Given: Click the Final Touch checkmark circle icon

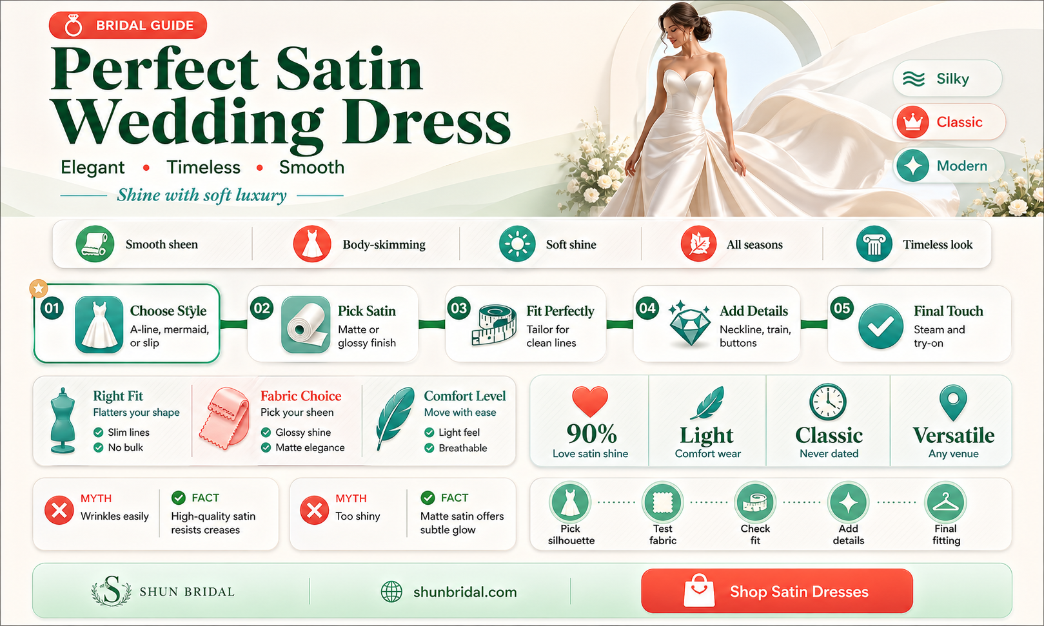Looking at the screenshot, I should [881, 326].
